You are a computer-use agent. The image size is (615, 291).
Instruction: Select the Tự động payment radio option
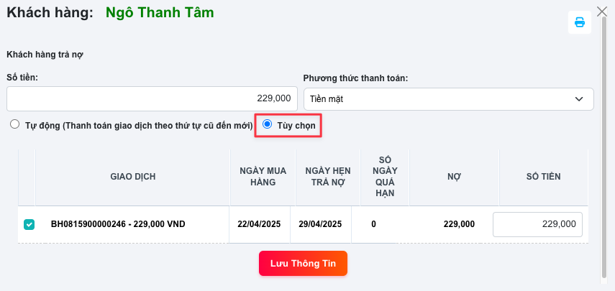point(14,125)
